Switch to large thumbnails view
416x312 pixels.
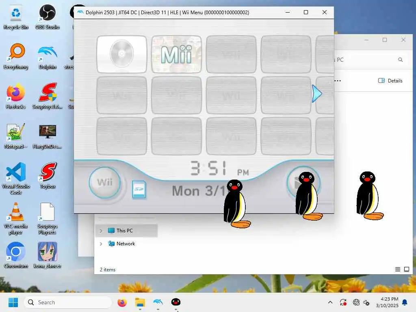point(407,270)
